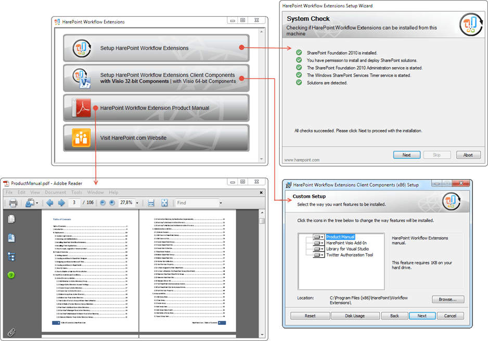The height and width of the screenshot is (341, 488).
Task: Click the Client Components Visio setup icon
Action: click(82, 78)
